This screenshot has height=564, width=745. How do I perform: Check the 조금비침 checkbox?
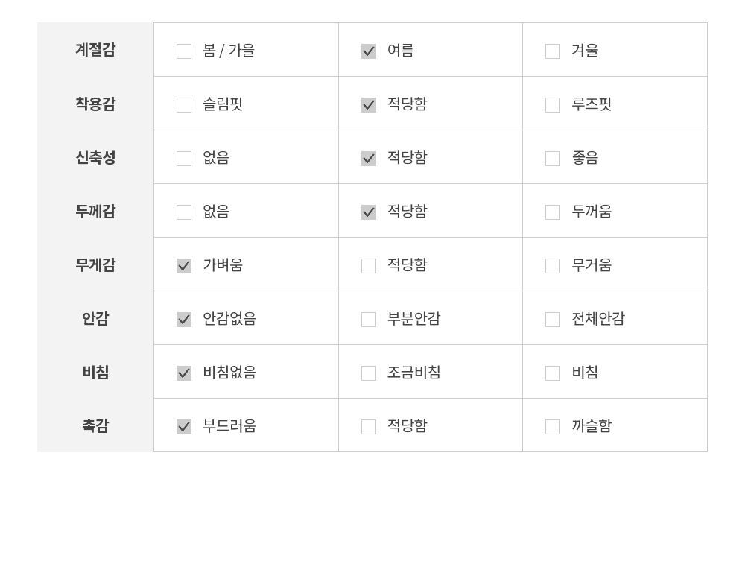coord(369,373)
